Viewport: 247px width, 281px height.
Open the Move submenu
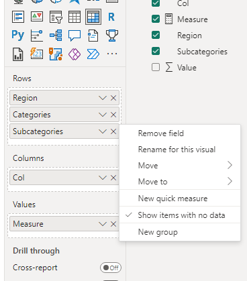click(x=180, y=166)
